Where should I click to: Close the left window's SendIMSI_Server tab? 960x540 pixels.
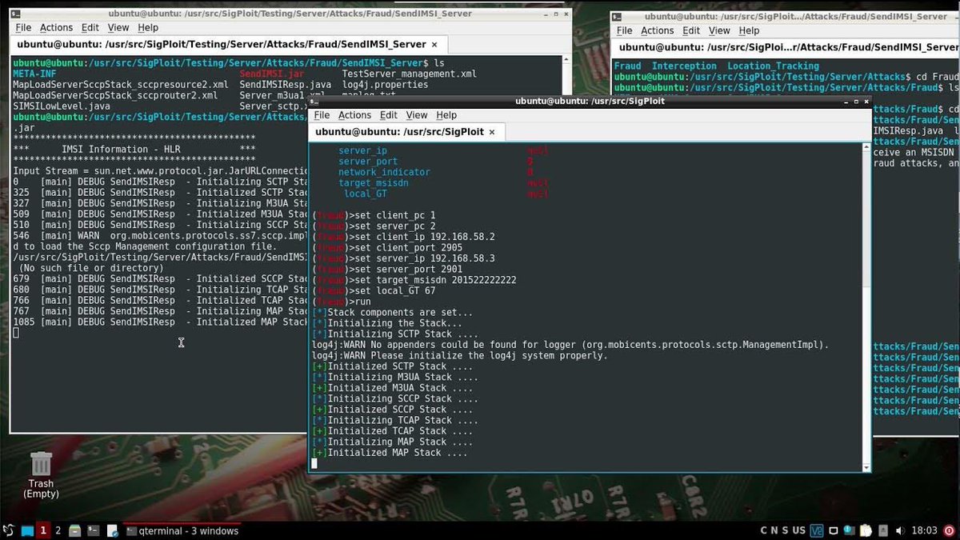coord(434,45)
